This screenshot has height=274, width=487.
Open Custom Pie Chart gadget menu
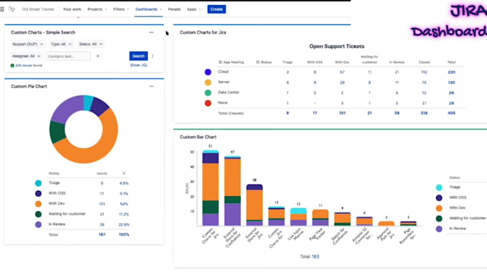click(x=151, y=87)
